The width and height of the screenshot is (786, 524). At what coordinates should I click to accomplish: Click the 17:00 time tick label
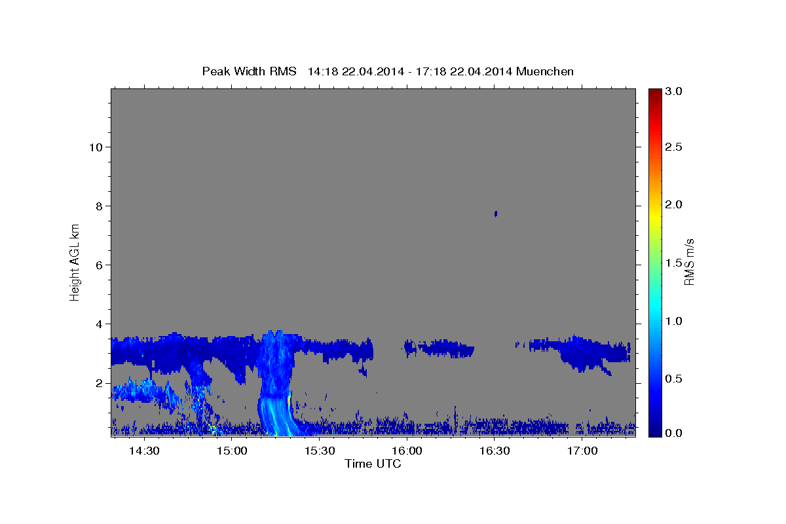582,451
